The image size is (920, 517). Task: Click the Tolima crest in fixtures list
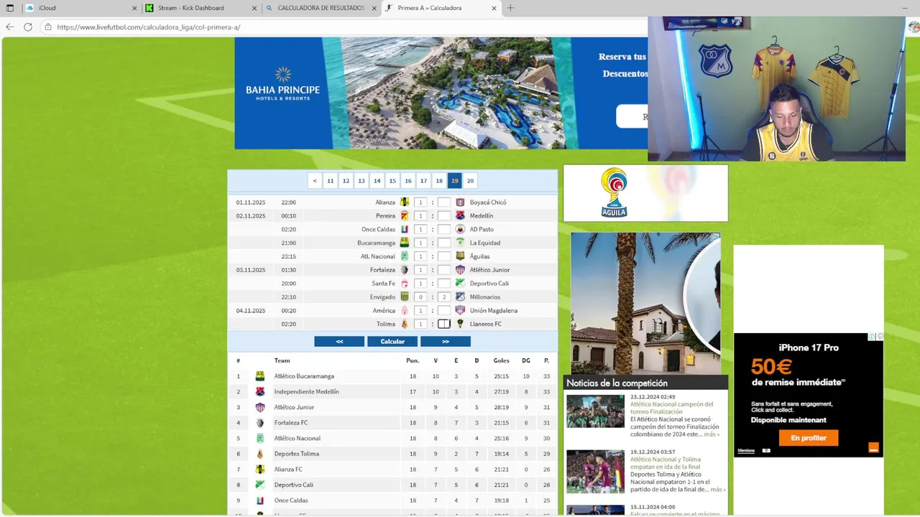[x=404, y=324]
